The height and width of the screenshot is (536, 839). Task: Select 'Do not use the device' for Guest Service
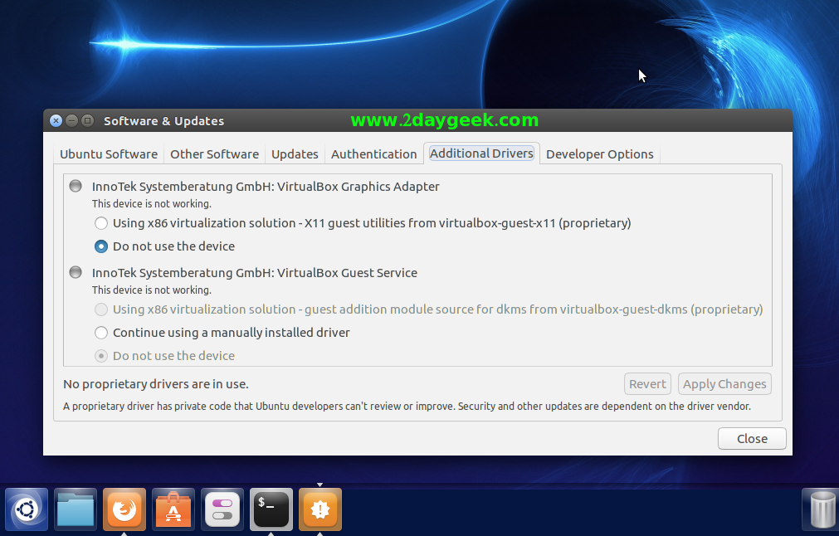coord(101,356)
